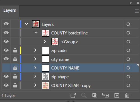Click the '1 Layer' status text
140x102 pixels.
coord(8,96)
